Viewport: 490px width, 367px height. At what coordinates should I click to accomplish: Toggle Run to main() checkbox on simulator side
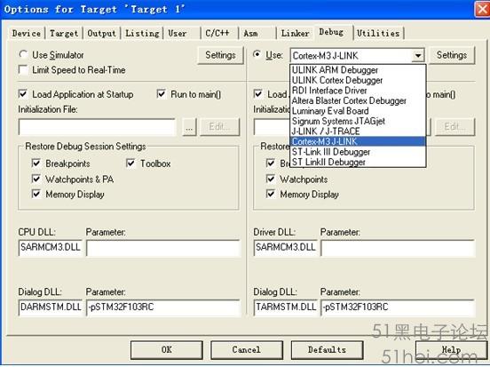[x=162, y=94]
